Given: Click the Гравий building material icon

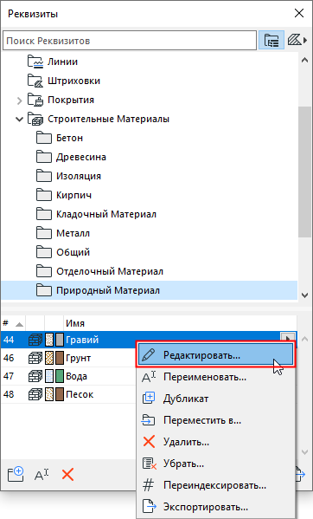Looking at the screenshot, I should click(35, 340).
